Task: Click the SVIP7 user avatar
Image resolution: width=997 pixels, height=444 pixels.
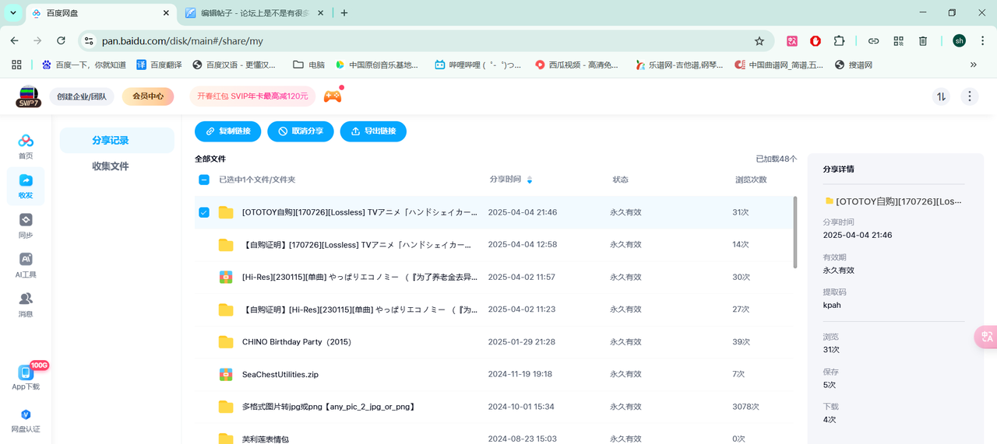Action: click(x=29, y=96)
